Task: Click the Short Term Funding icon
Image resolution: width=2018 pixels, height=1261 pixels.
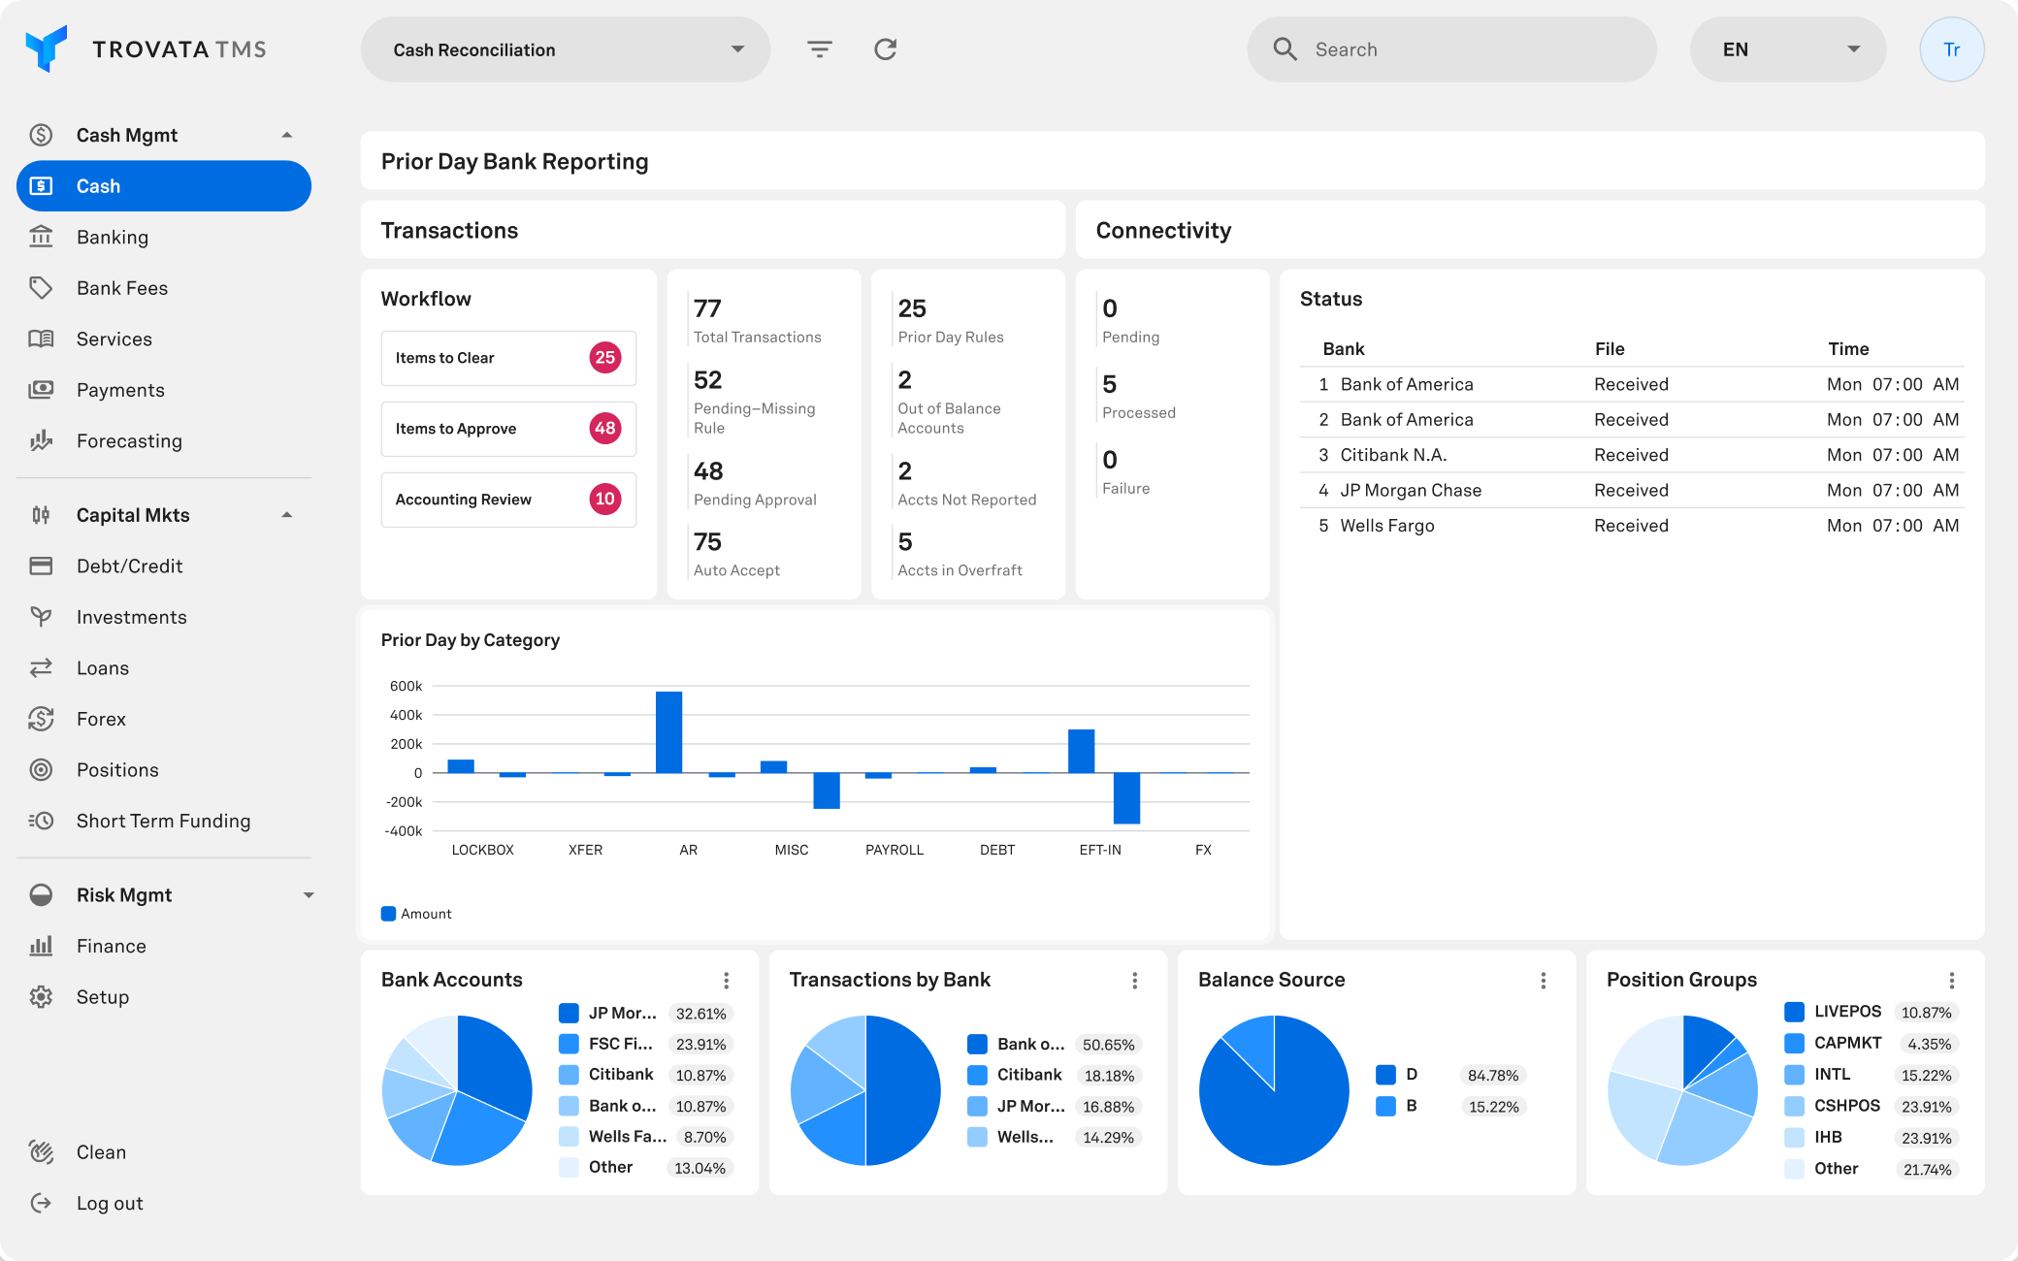Action: pyautogui.click(x=41, y=821)
